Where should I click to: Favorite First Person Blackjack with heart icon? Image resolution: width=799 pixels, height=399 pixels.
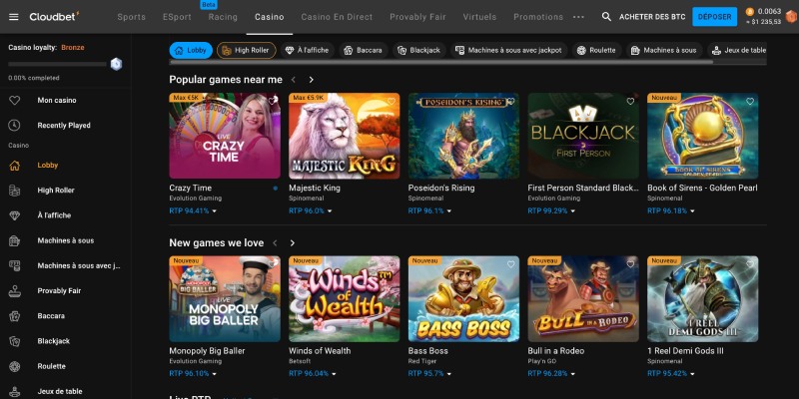point(630,102)
